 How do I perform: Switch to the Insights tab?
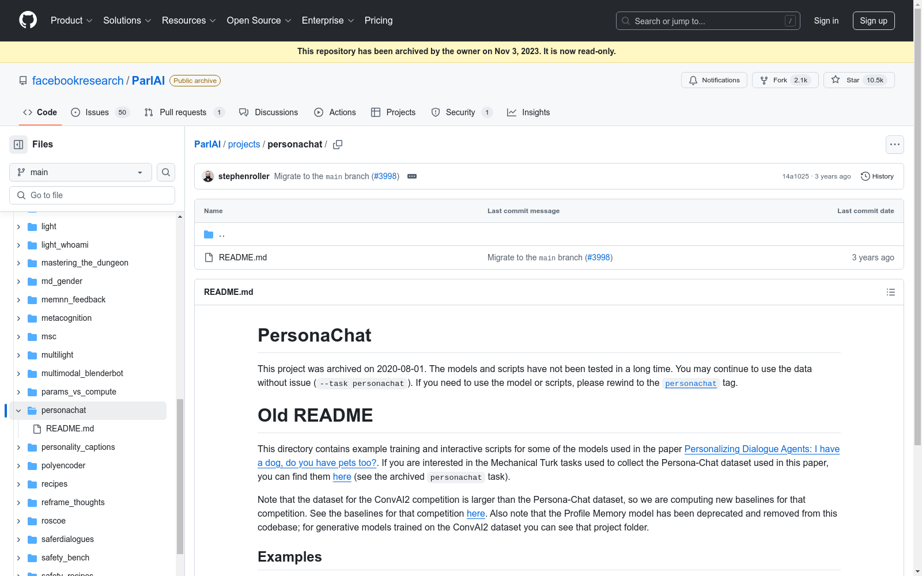(528, 112)
